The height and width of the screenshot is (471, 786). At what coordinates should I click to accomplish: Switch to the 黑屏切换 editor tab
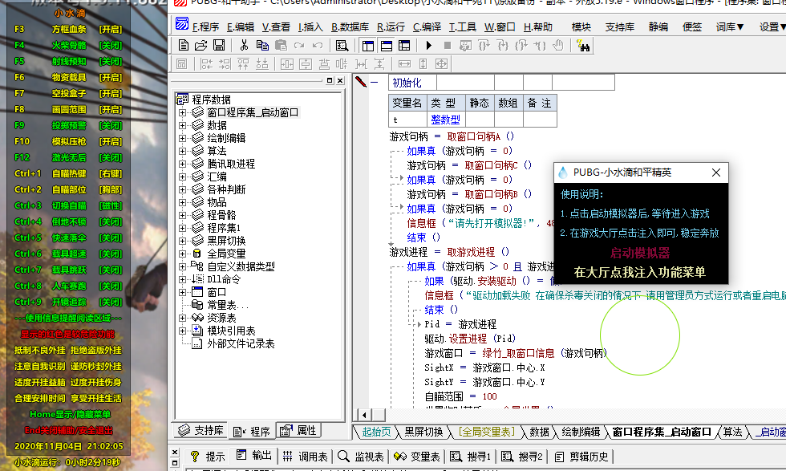coord(423,432)
